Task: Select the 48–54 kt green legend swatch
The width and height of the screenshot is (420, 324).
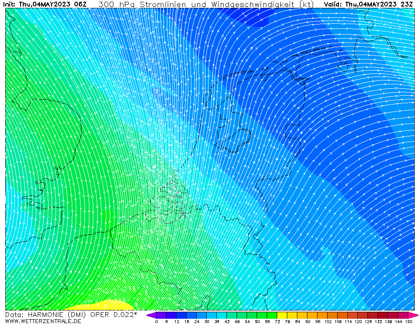Action: [242, 315]
